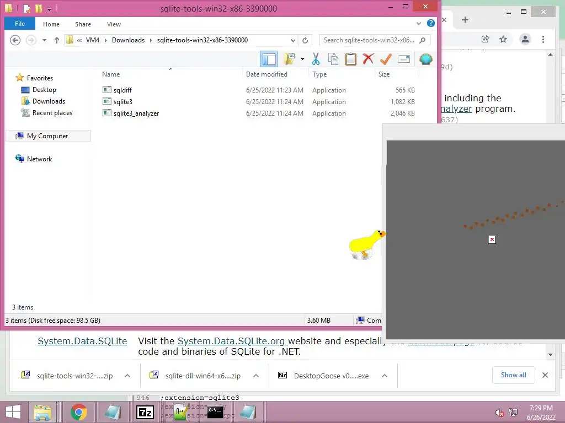
Task: Close the Chrome downloads bar
Action: (545, 375)
